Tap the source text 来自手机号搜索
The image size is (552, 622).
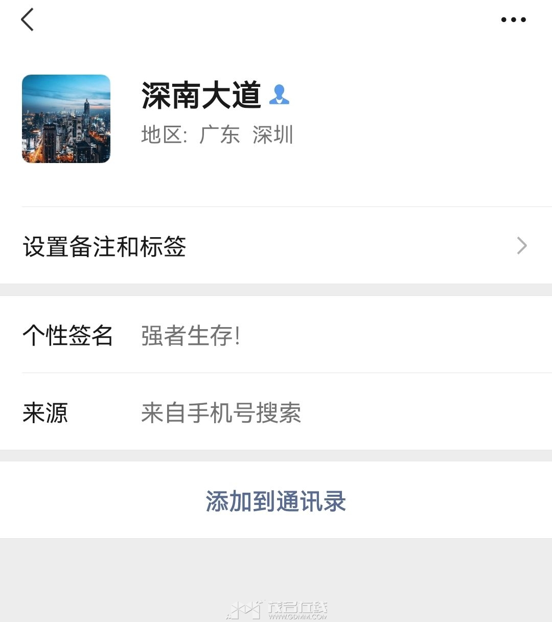pos(221,412)
